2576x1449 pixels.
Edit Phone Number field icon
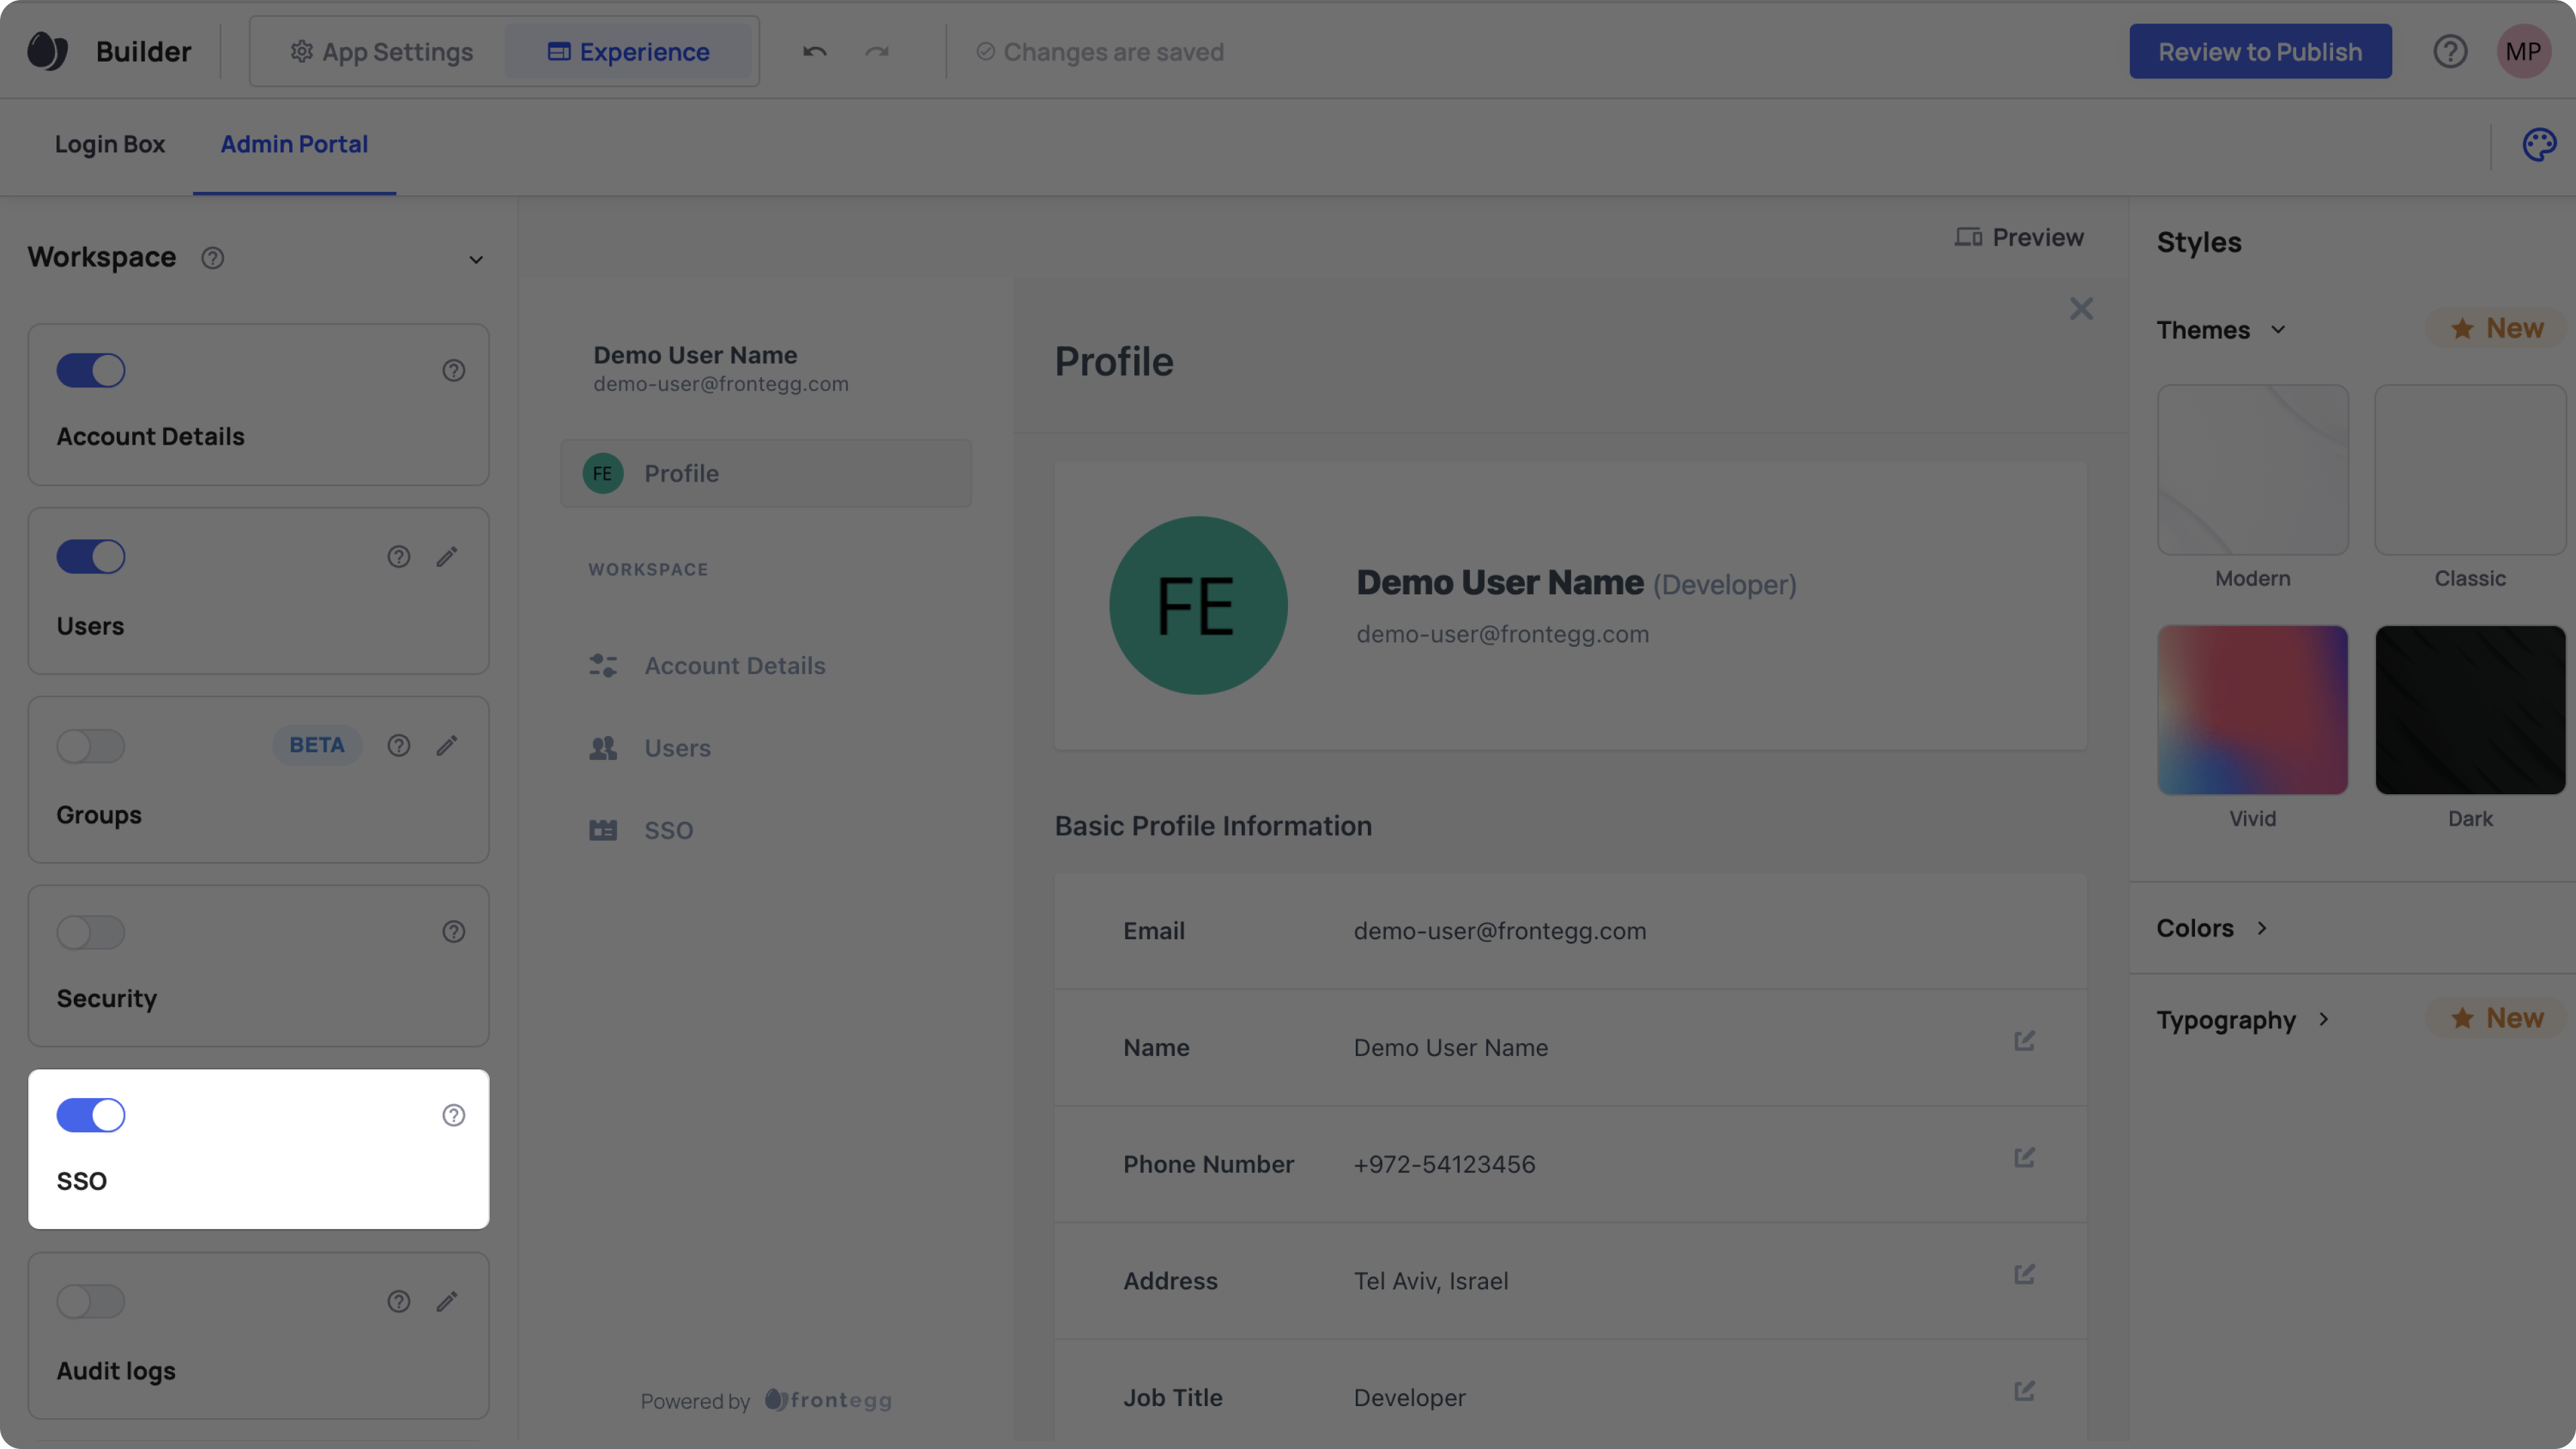tap(2024, 1158)
